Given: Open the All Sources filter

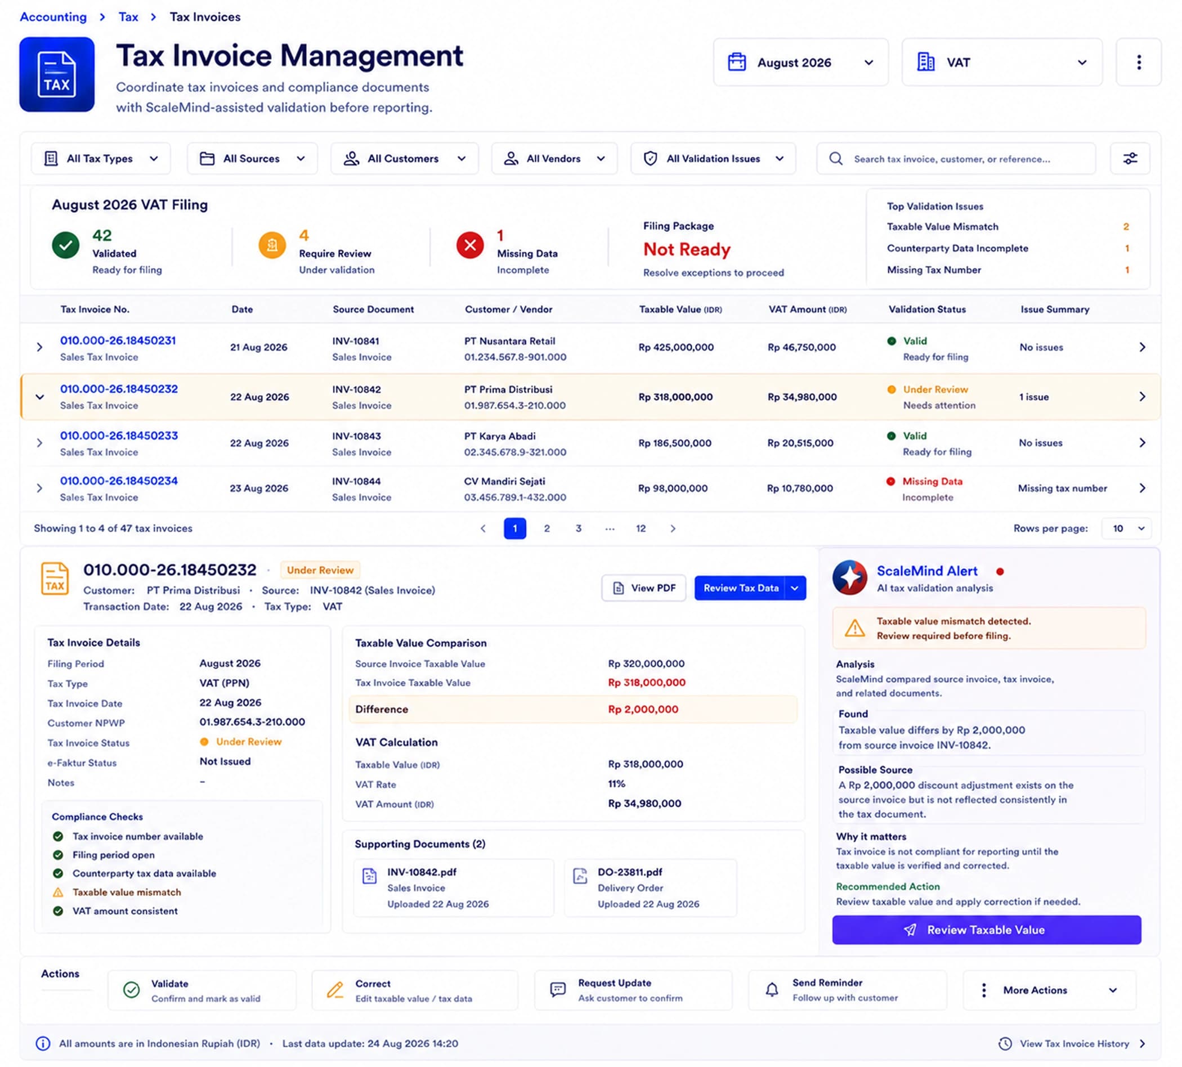Looking at the screenshot, I should (252, 158).
